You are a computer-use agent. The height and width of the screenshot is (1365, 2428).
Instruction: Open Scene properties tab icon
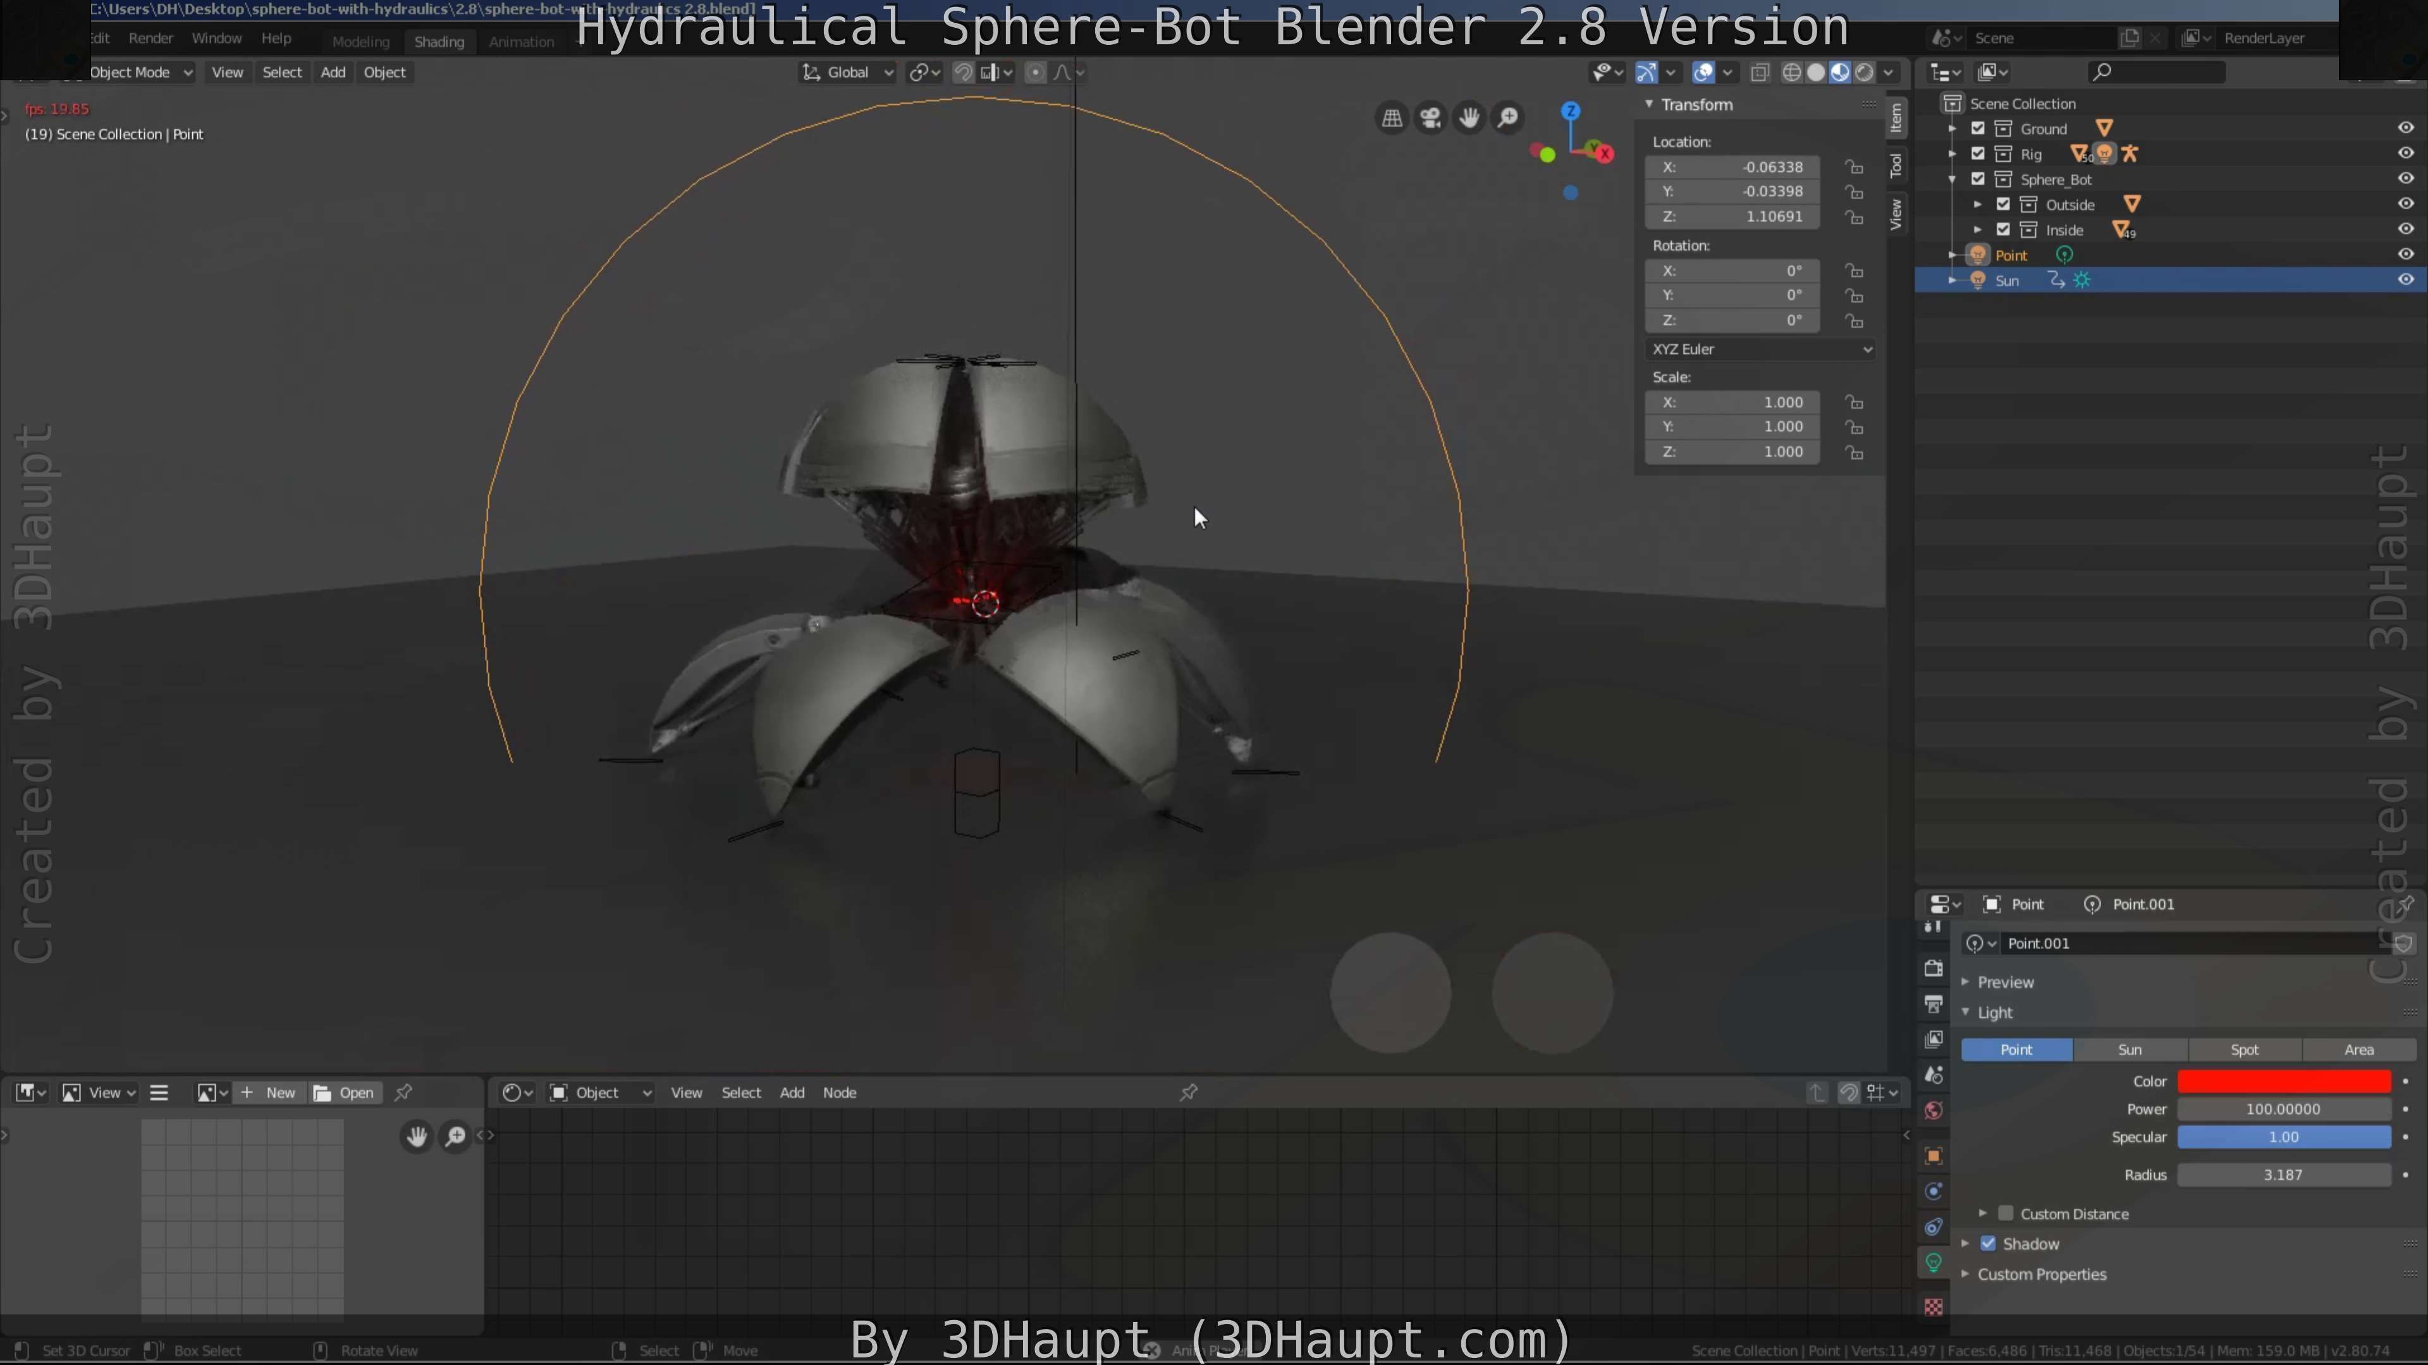tap(1933, 1075)
